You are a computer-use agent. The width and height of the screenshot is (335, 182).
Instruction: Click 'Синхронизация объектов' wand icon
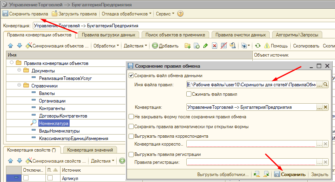coord(29,46)
